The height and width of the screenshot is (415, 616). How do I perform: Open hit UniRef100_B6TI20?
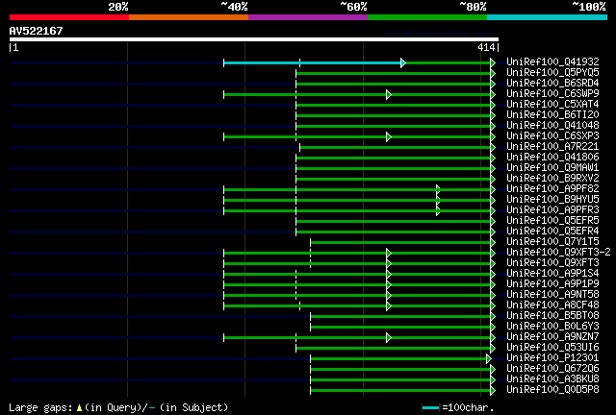pos(552,115)
